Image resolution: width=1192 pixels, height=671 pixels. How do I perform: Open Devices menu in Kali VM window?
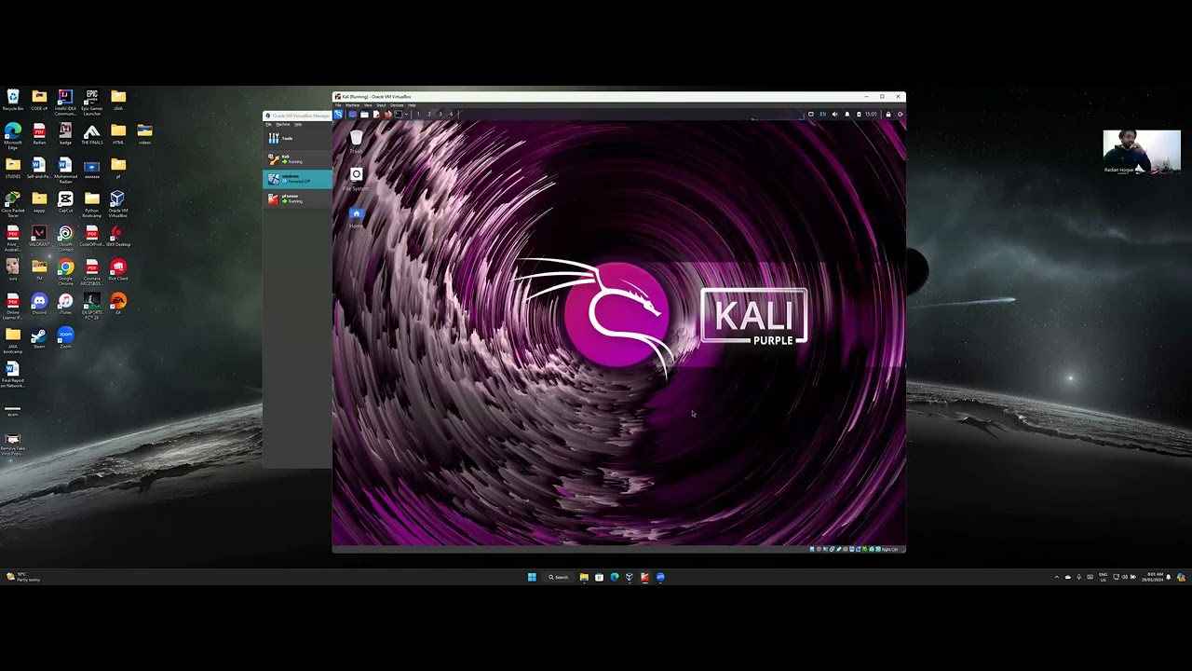[x=397, y=105]
